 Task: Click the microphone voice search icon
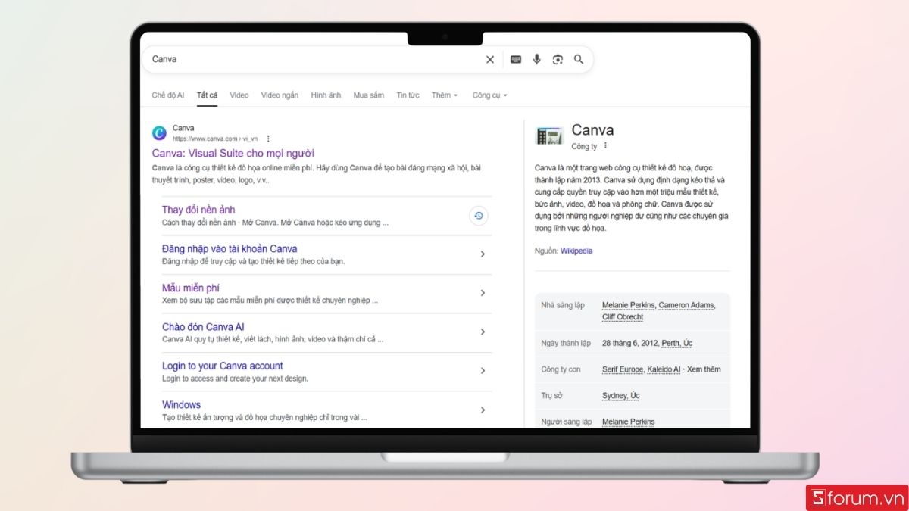coord(537,59)
